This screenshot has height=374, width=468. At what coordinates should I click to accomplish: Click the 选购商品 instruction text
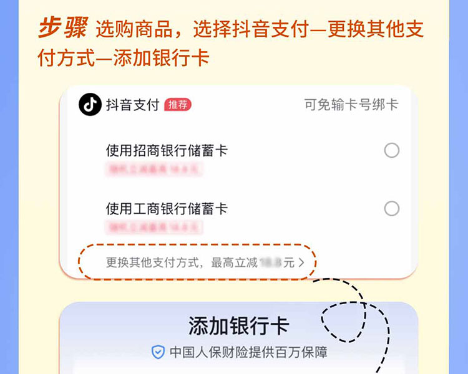134,29
